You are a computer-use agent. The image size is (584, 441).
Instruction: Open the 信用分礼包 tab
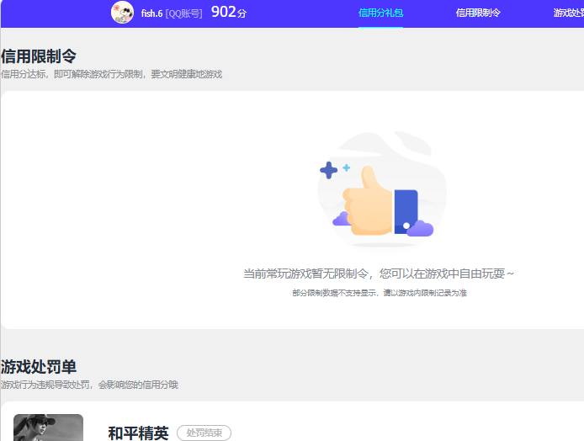[x=380, y=13]
